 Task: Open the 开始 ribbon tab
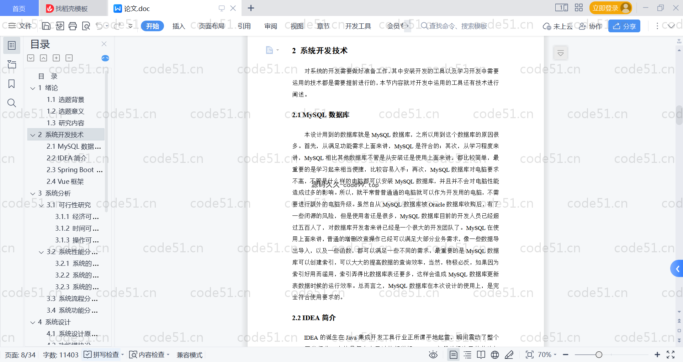click(152, 26)
